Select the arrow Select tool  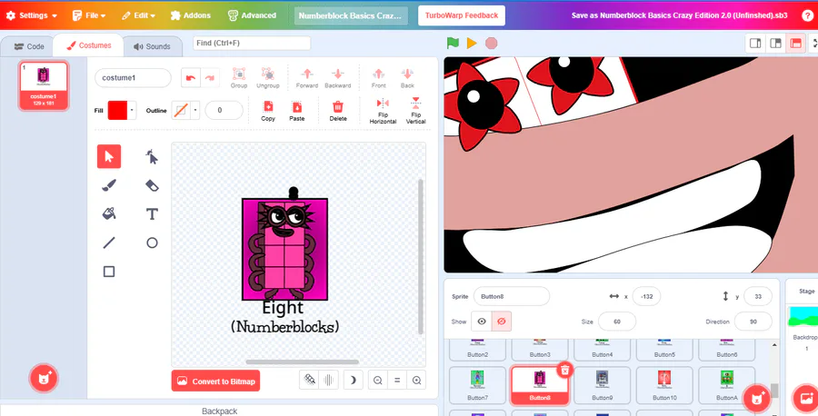click(108, 156)
